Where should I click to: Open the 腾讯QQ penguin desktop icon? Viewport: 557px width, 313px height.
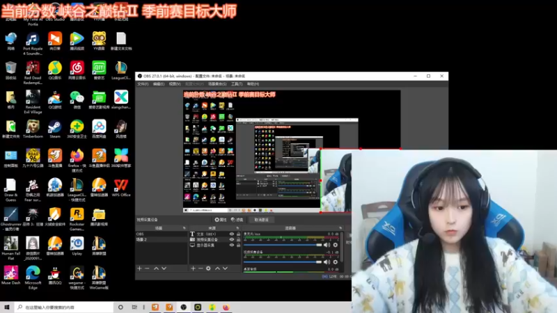[x=55, y=275]
